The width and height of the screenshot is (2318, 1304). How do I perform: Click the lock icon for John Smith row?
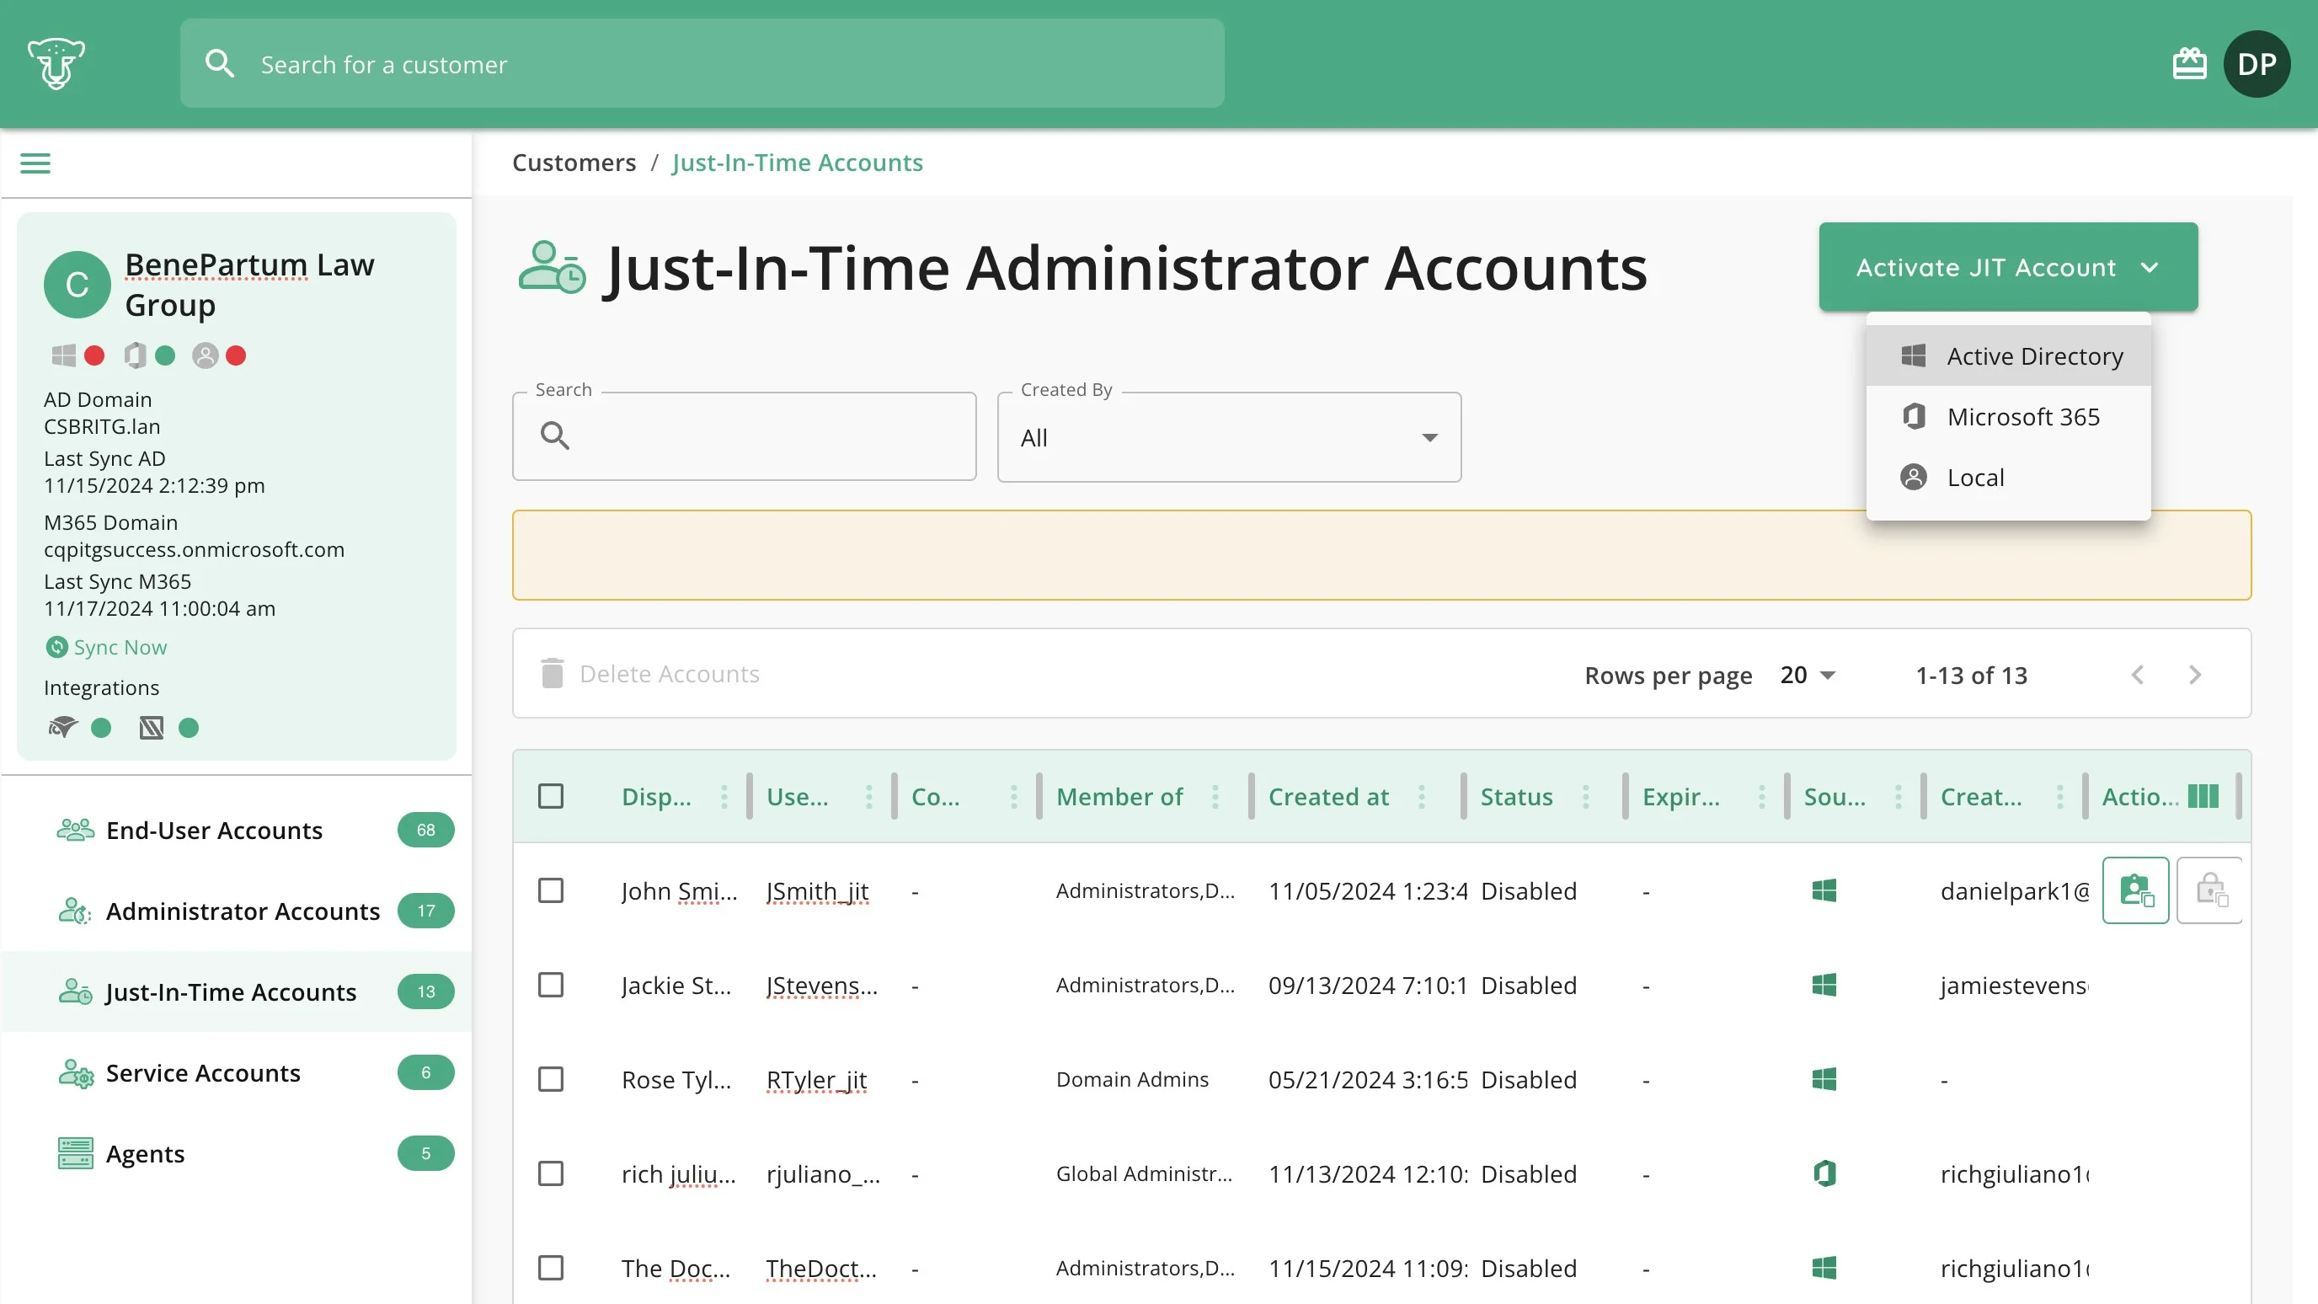coord(2210,890)
